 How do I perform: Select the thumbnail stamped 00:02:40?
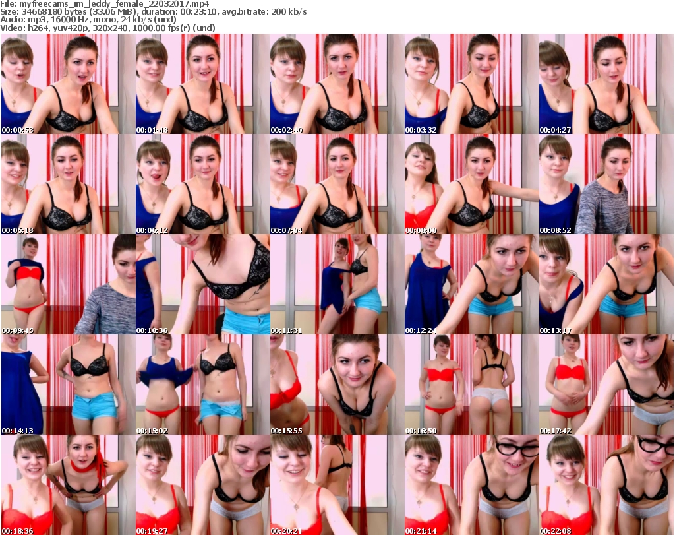337,84
